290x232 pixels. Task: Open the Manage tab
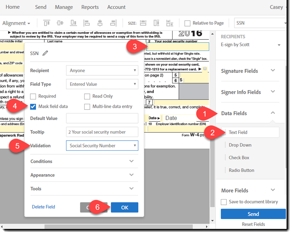point(64,7)
